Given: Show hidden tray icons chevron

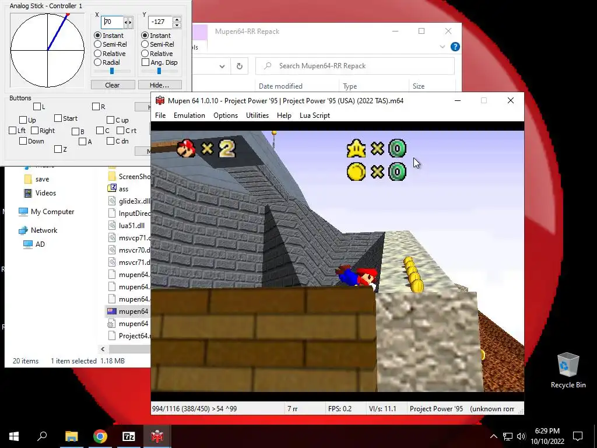Looking at the screenshot, I should (493, 436).
